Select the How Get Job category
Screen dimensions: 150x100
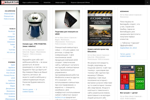(x=11, y=73)
